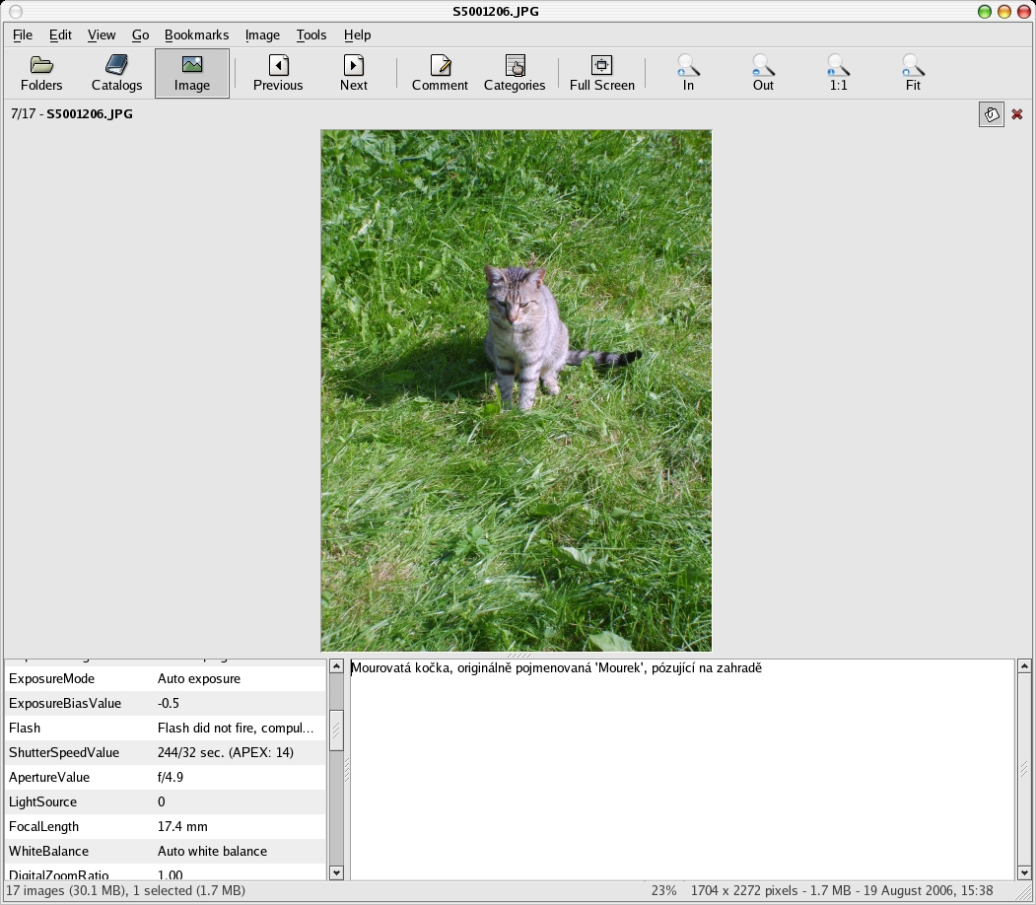Open the Bookmarks menu
Image resolution: width=1036 pixels, height=905 pixels.
(196, 35)
